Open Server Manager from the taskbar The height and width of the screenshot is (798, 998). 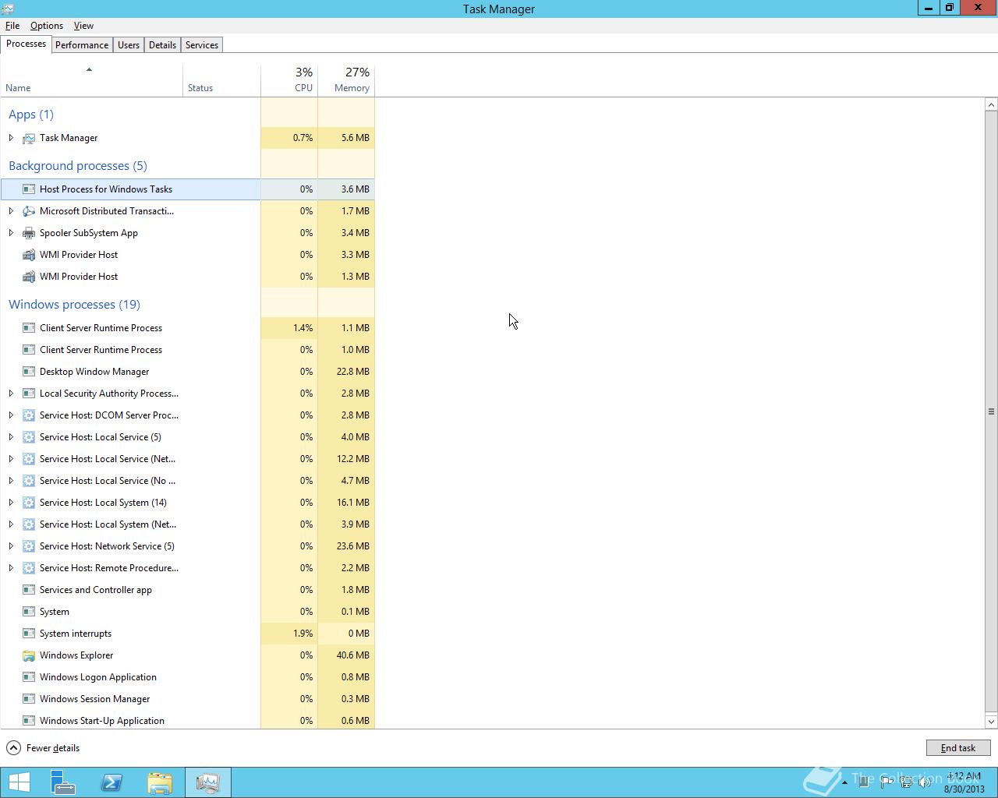click(x=63, y=782)
